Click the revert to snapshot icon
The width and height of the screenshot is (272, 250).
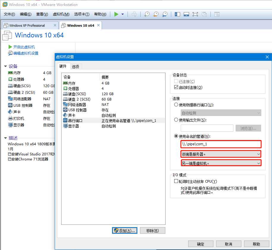tap(156, 14)
